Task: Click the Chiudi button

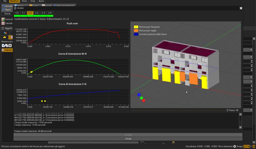Action: 128,139
